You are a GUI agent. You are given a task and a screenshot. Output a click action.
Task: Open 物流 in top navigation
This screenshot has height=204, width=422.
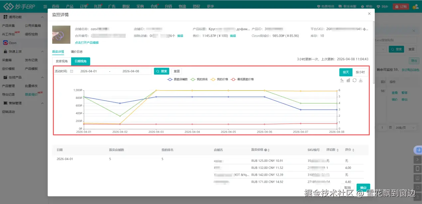tap(182, 6)
